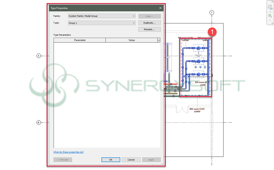Click the Value column header
This screenshot has width=274, height=170.
tap(132, 40)
